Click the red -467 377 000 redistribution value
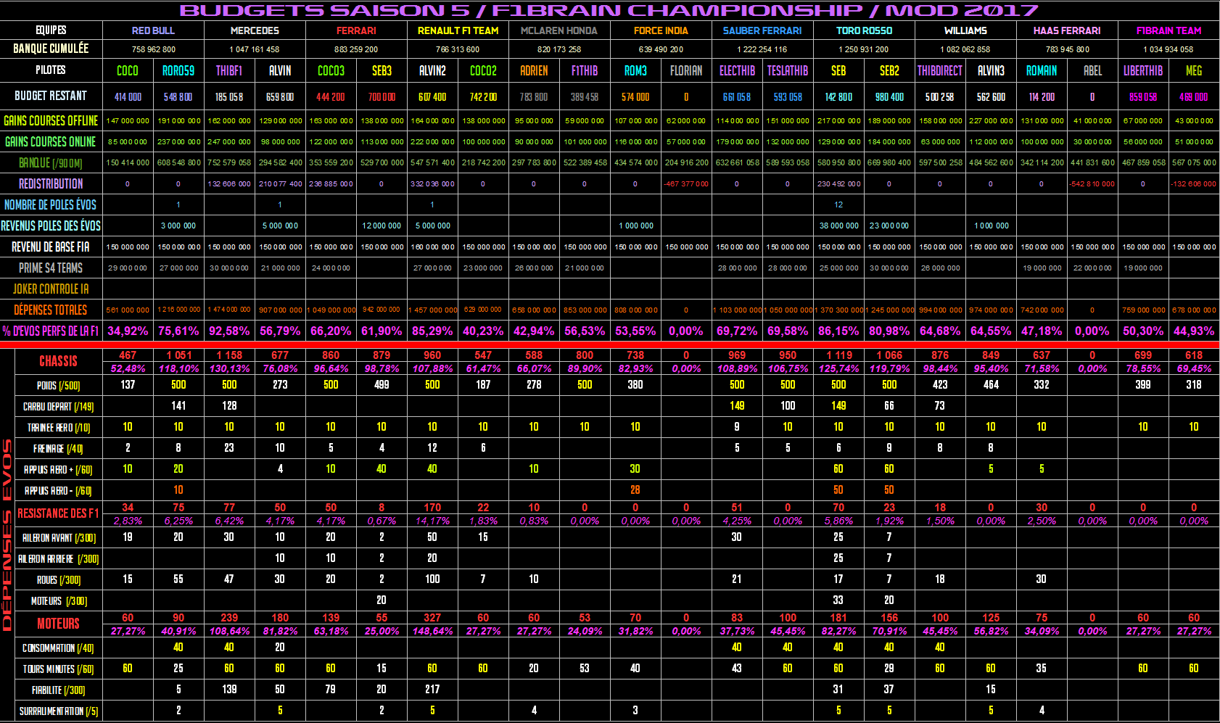Viewport: 1220px width, 723px height. (686, 183)
